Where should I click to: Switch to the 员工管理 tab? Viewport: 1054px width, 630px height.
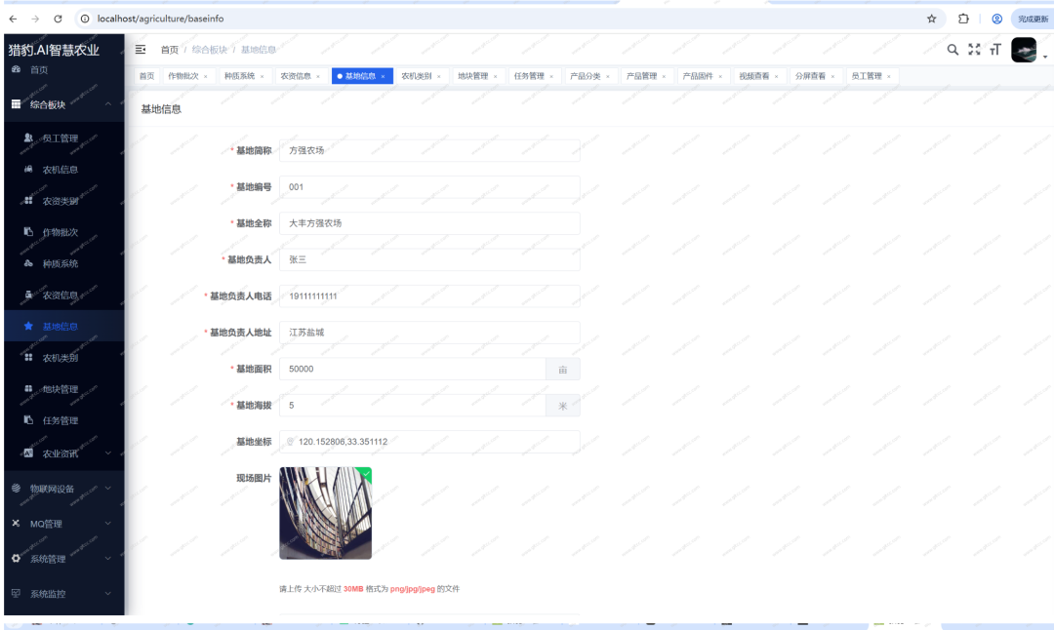pos(867,76)
